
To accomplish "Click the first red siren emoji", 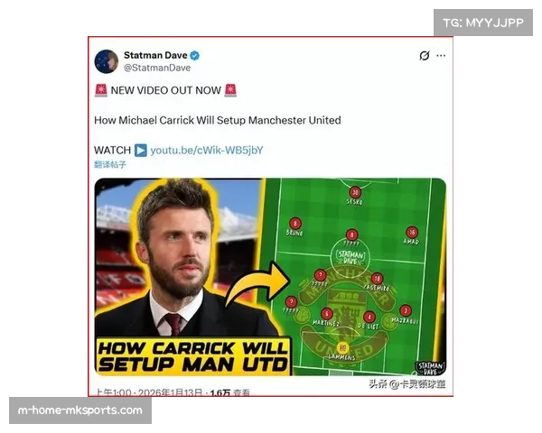I will pos(101,90).
